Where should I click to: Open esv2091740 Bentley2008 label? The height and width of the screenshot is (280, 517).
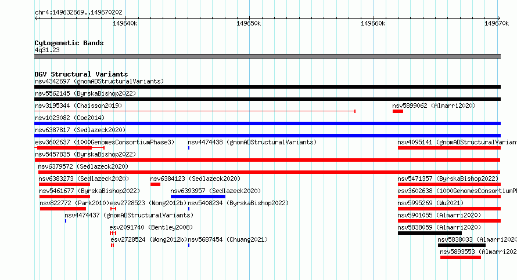(x=151, y=227)
